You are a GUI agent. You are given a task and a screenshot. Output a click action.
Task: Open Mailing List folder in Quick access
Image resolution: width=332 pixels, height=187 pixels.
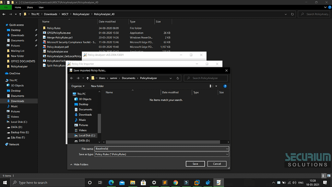[16, 51]
